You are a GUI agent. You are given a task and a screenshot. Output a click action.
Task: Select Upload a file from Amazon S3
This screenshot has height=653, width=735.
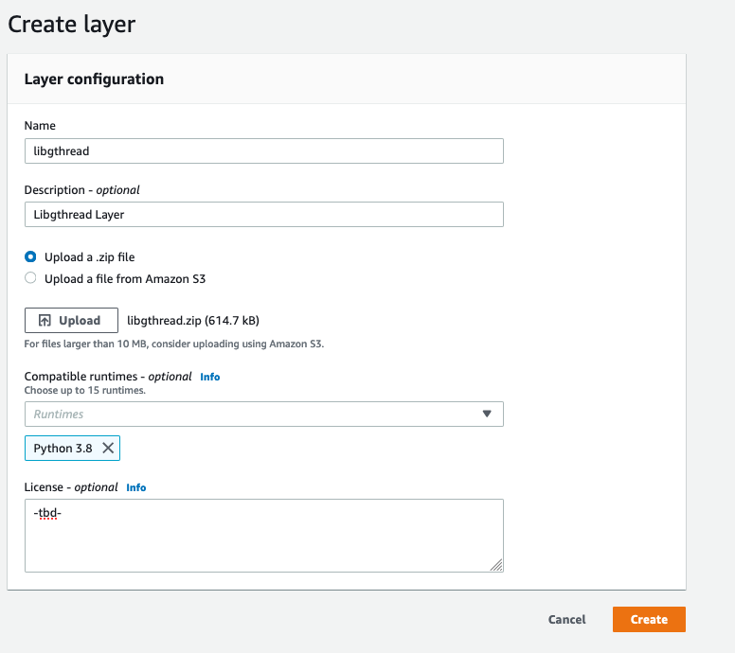30,278
